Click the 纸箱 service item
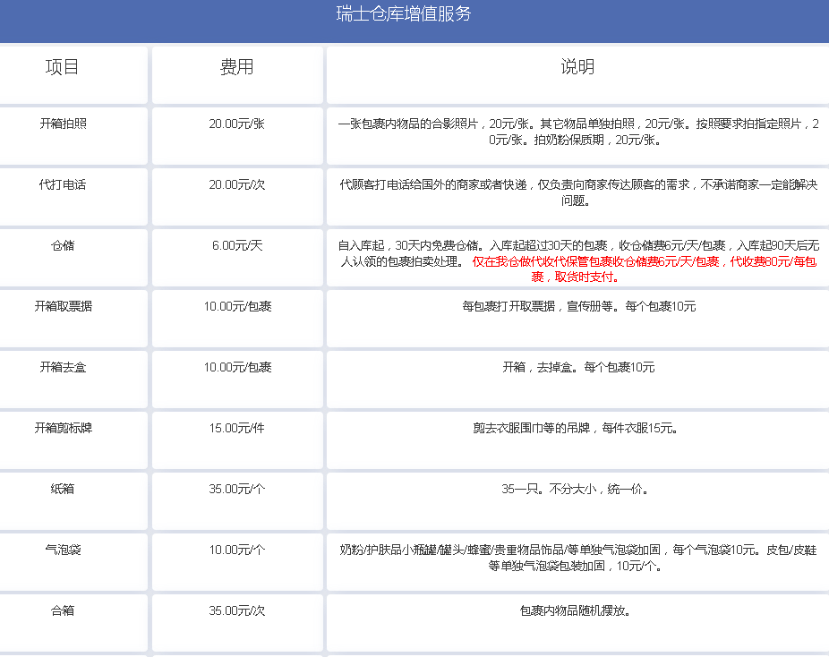 click(63, 489)
